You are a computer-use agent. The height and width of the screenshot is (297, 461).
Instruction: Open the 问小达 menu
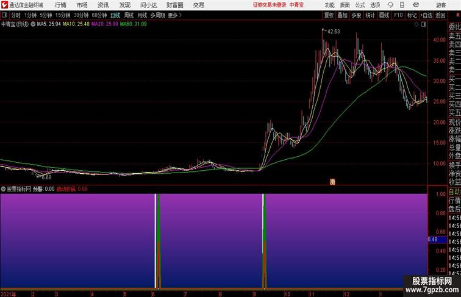[x=148, y=5]
